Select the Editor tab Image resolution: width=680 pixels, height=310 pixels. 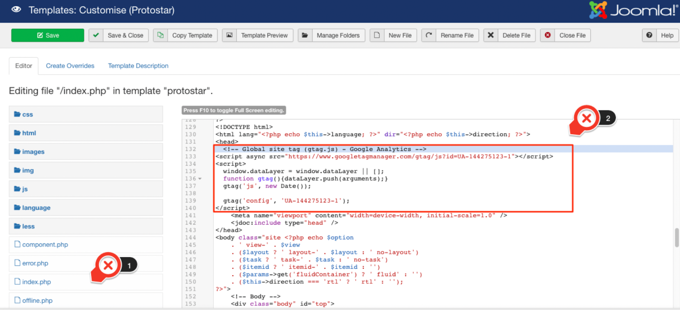click(23, 66)
